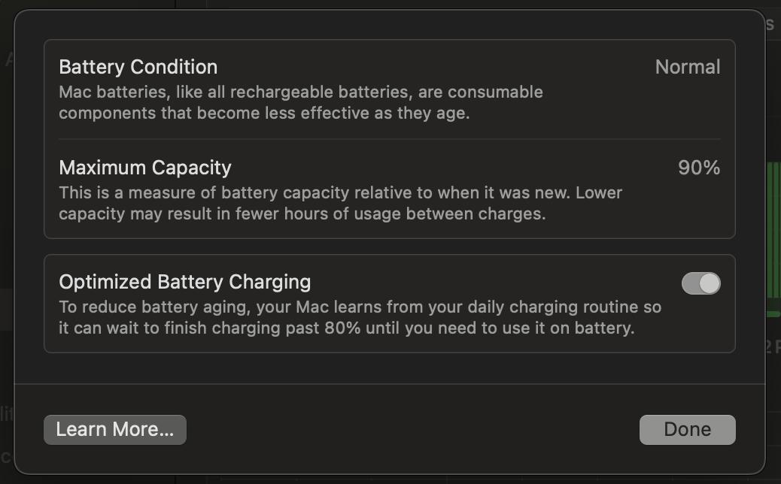The image size is (781, 484).
Task: Click the 90% maximum capacity value
Action: click(x=698, y=168)
